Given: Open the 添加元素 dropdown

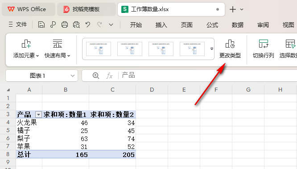Looking at the screenshot, I should 26,49.
